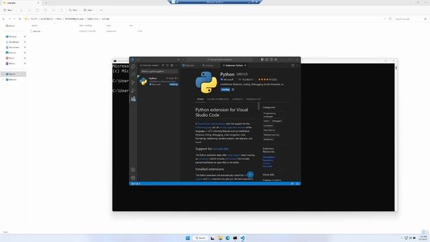Click the Installing button on the Python details page
430x242 pixels.
pos(226,89)
